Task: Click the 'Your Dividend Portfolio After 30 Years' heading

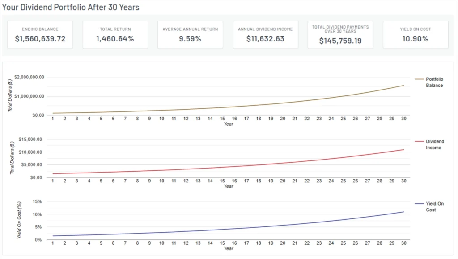Action: point(71,8)
